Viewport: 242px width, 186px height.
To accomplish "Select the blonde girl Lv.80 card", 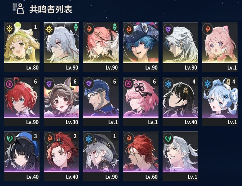I will 22,47.
